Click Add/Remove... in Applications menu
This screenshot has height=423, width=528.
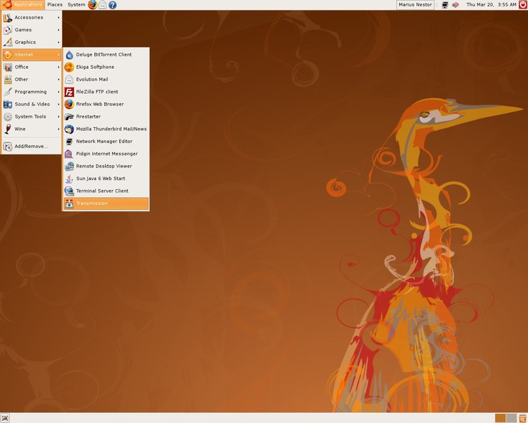pyautogui.click(x=31, y=147)
